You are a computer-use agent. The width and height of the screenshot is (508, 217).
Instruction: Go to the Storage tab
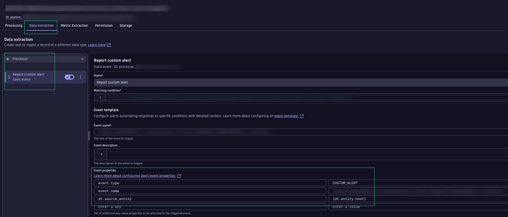click(x=126, y=25)
